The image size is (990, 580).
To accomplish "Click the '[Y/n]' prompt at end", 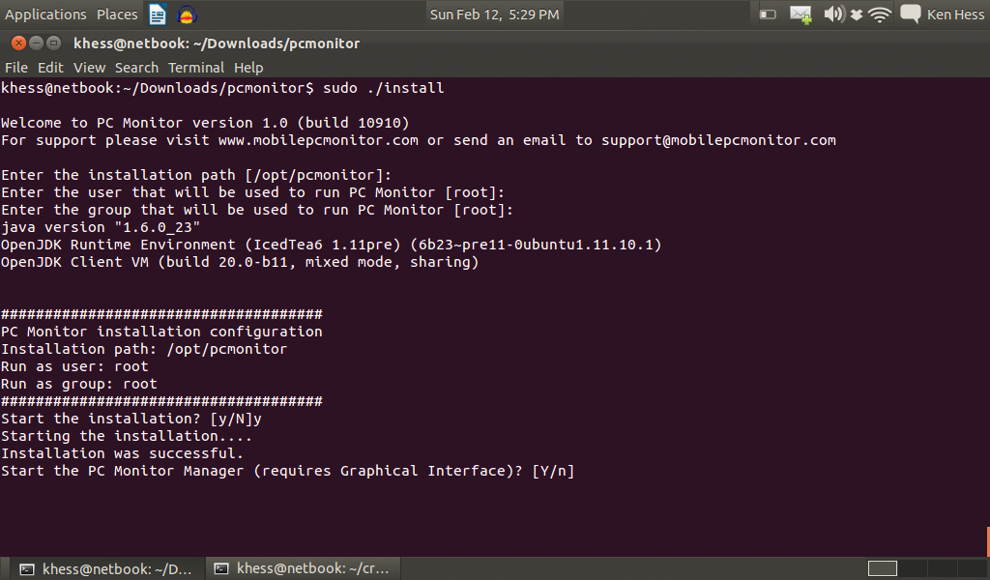I will click(x=553, y=471).
